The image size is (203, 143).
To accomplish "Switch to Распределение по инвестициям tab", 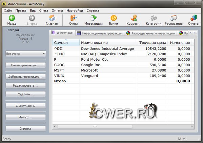I will (150, 33).
